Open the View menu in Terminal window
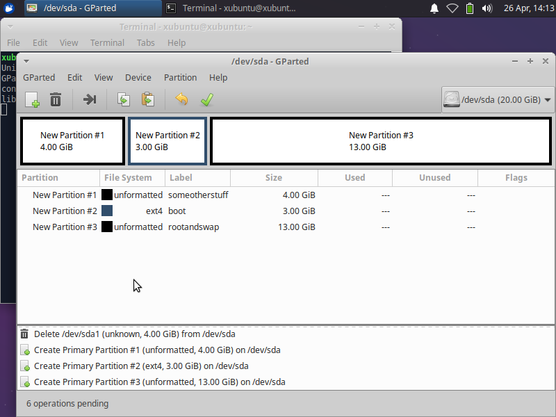 69,43
